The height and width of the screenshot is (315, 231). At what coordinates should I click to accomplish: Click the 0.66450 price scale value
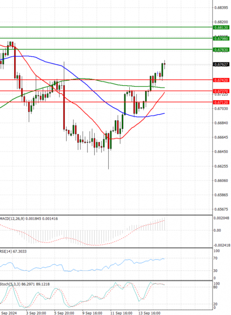point(221,152)
